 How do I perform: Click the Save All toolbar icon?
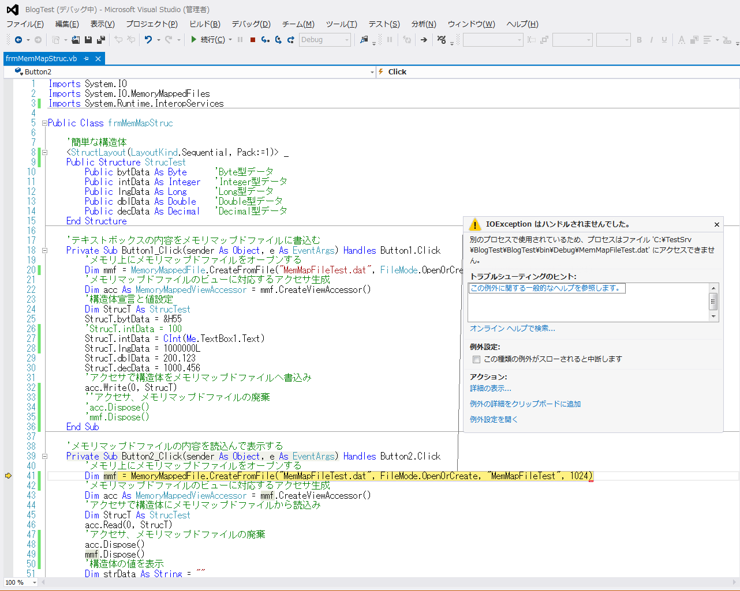(100, 40)
